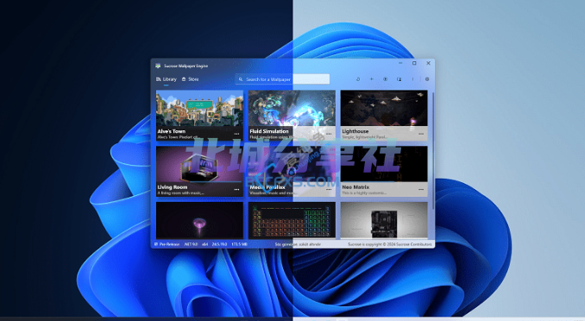Open more options for Media Parallax
585x321 pixels.
point(329,190)
